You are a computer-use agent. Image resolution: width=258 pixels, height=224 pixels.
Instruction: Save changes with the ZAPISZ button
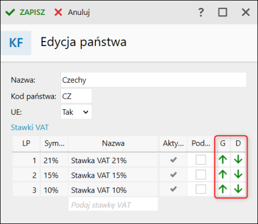(x=26, y=12)
